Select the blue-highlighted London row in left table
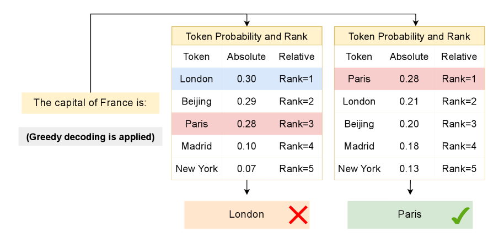This screenshot has width=504, height=238. (x=246, y=79)
